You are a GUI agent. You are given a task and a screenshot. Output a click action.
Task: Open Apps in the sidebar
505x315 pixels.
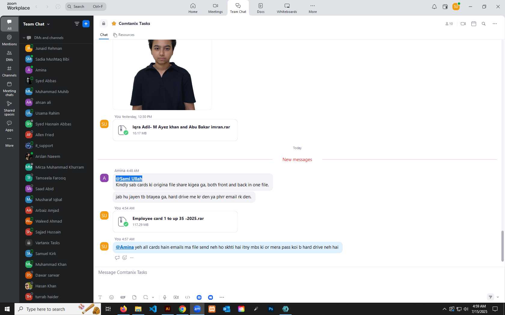pos(9,126)
